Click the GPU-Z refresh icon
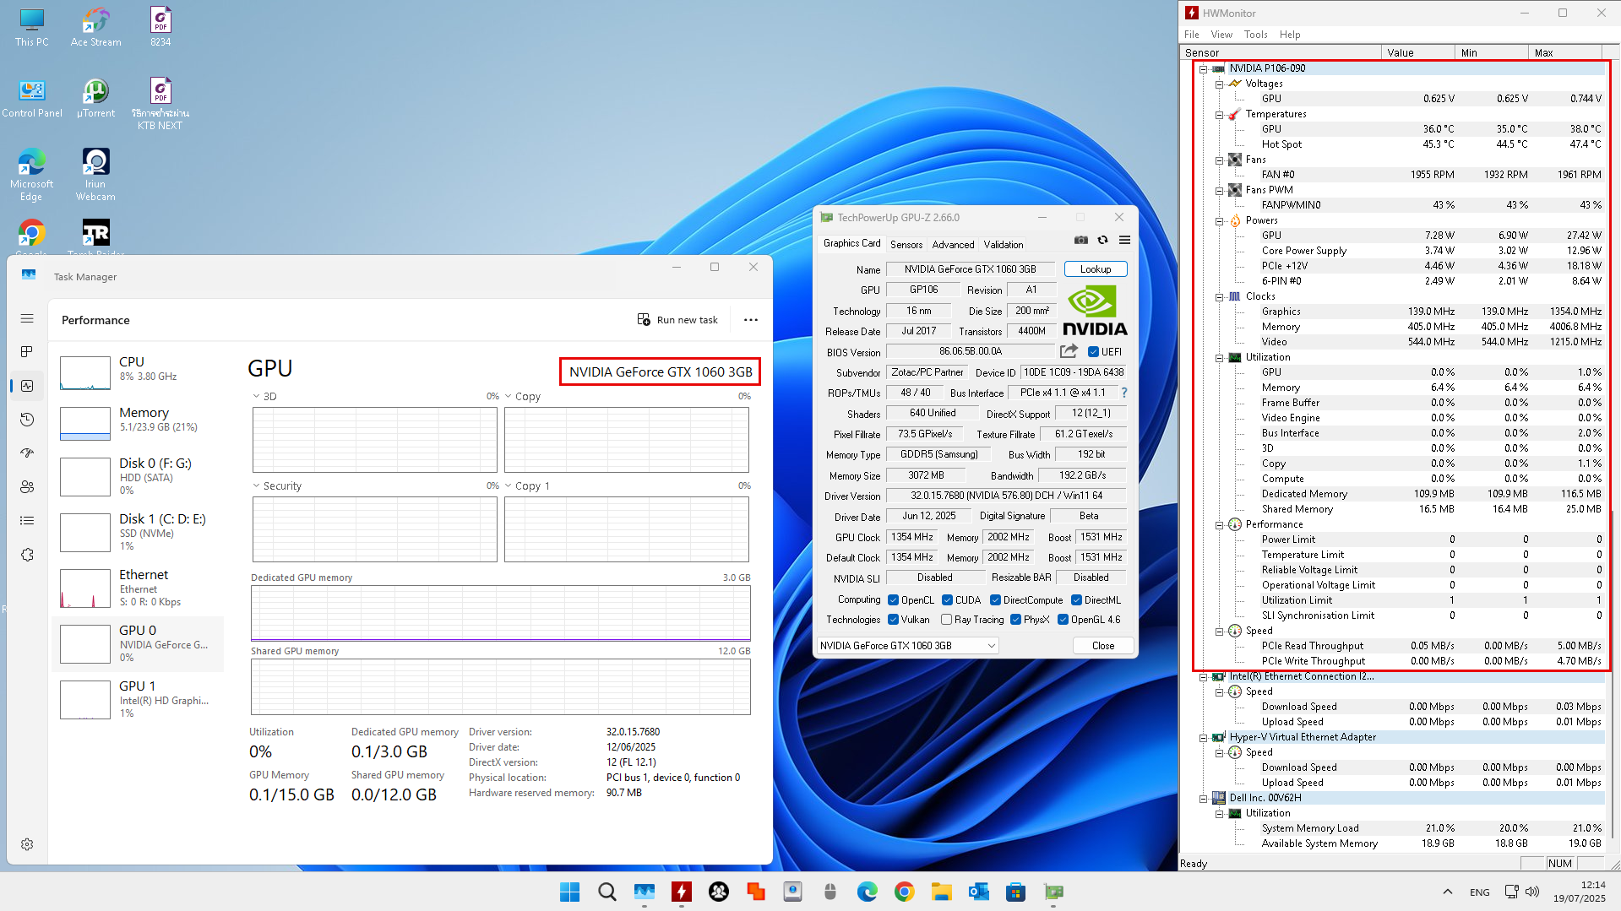The width and height of the screenshot is (1621, 911). [1102, 241]
